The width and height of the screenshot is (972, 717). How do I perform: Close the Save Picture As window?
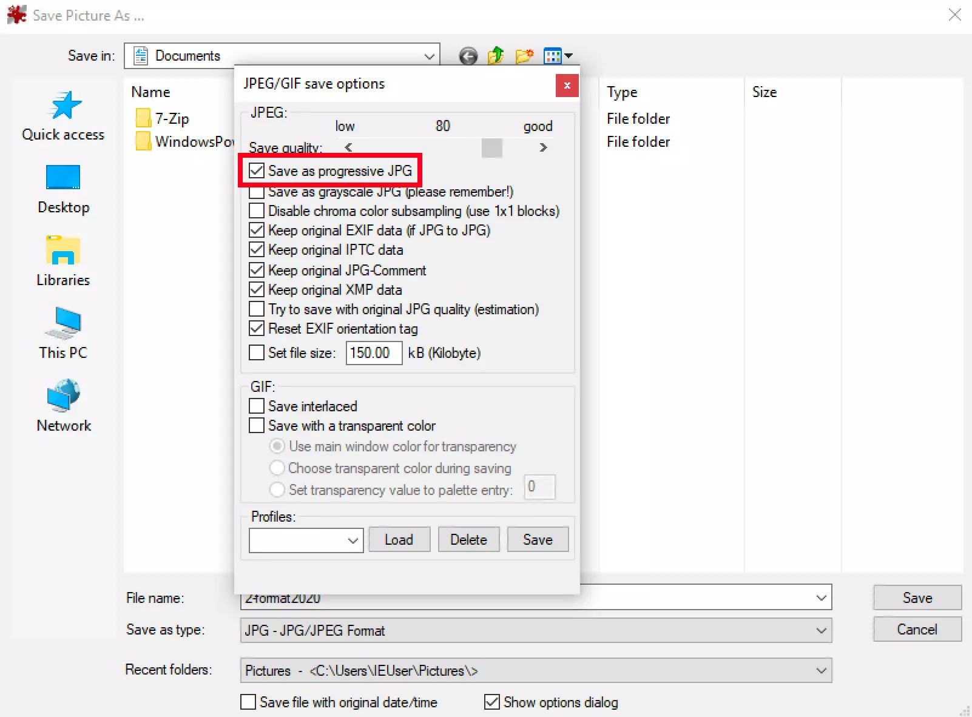[954, 15]
